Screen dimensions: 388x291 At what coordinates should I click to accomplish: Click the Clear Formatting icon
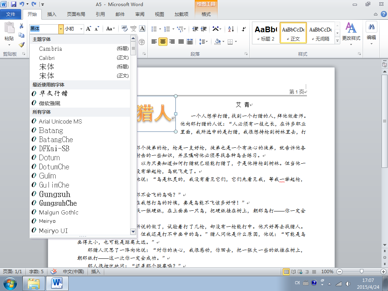click(124, 29)
